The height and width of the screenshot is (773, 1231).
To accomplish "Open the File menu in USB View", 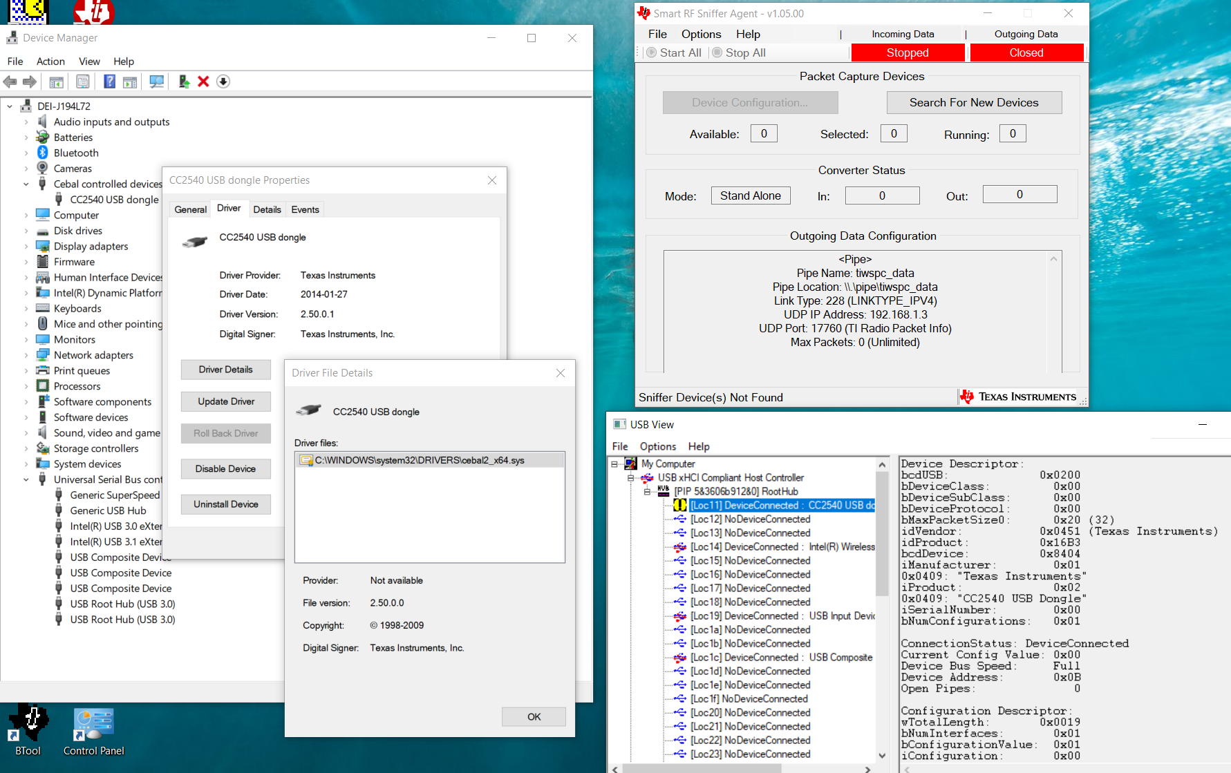I will pyautogui.click(x=620, y=446).
